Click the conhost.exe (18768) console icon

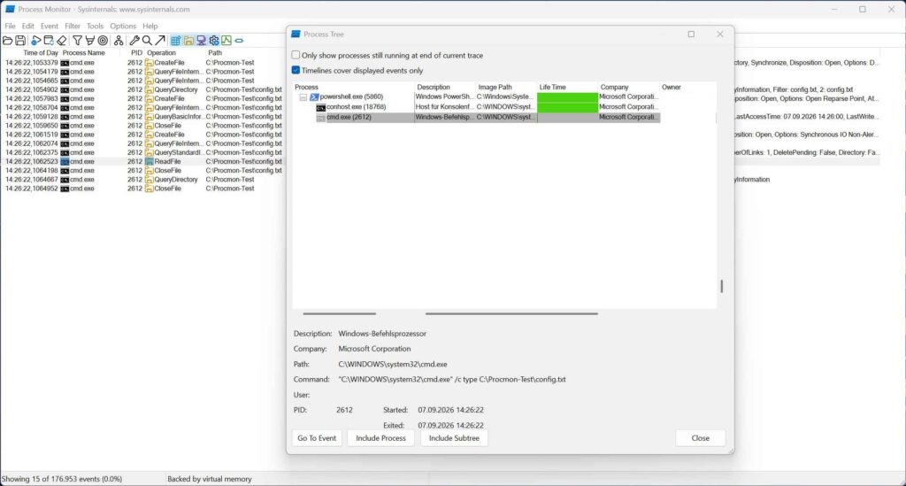click(x=320, y=107)
